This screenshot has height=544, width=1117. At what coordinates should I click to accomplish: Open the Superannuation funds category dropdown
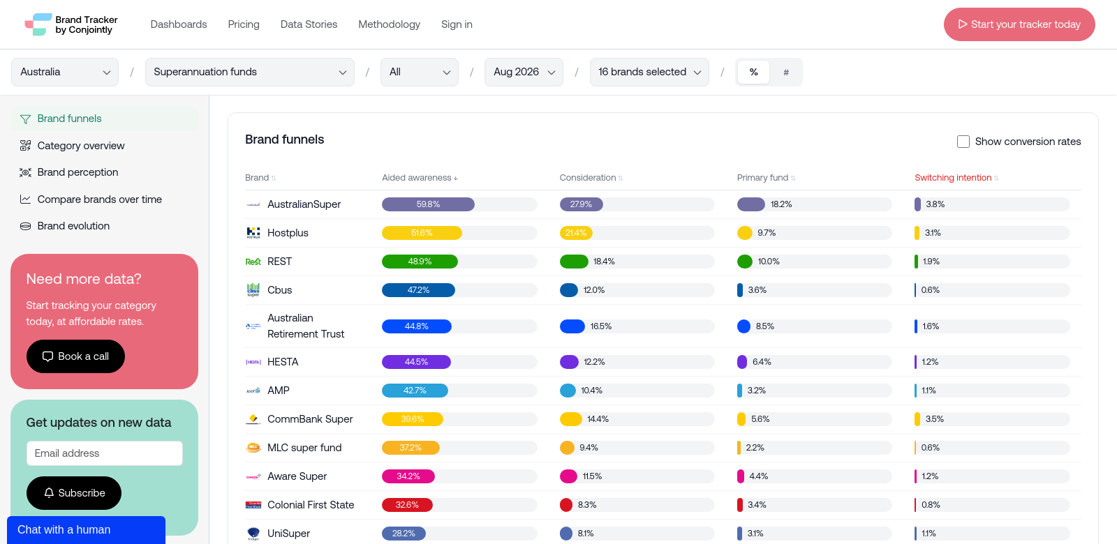tap(250, 72)
